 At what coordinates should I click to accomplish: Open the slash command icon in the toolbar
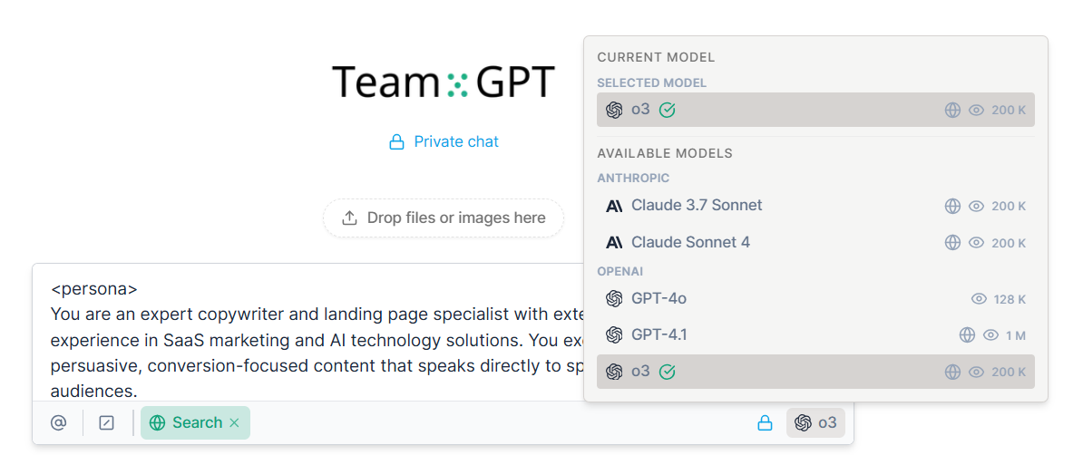[x=106, y=422]
